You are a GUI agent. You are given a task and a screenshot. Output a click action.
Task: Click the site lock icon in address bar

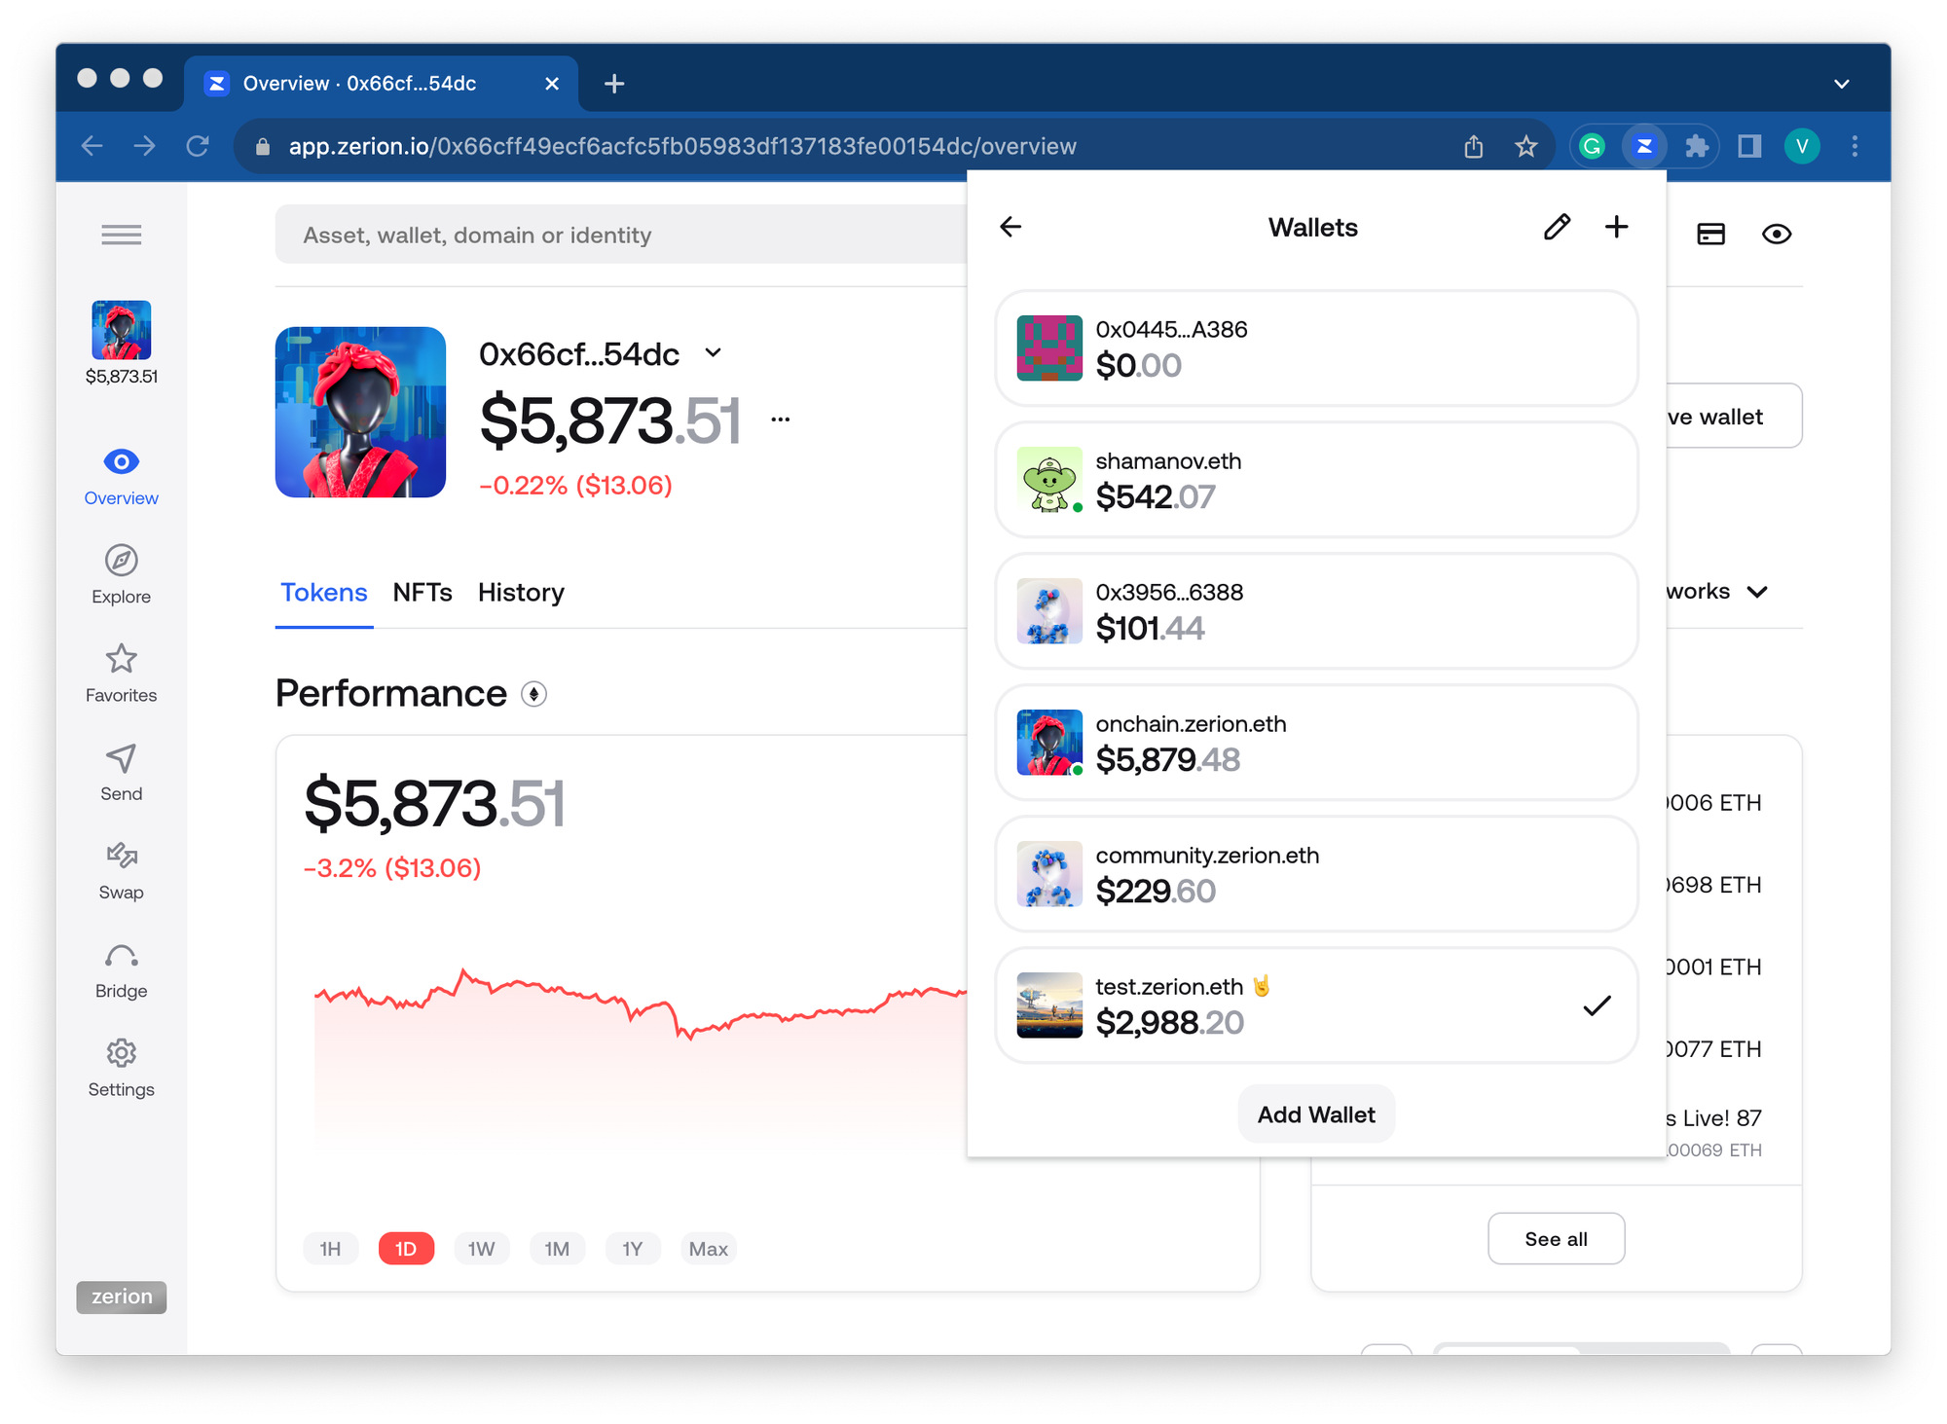point(261,146)
